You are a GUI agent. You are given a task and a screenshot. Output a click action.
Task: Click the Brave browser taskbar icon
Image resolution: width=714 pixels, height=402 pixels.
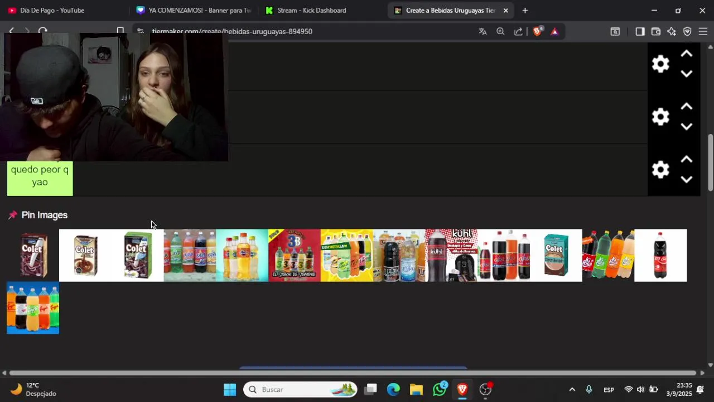(x=462, y=389)
